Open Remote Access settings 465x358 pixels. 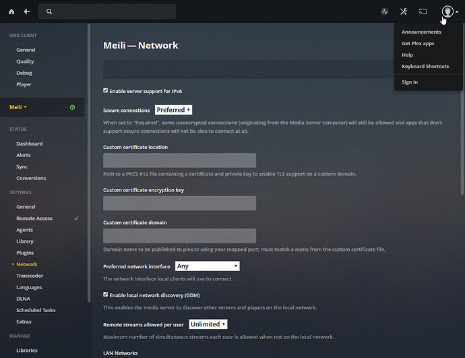[x=34, y=218]
